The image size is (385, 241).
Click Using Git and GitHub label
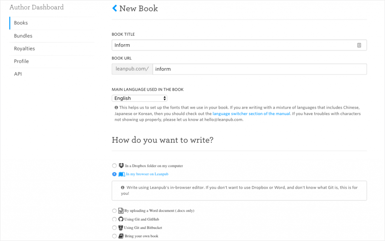click(142, 219)
